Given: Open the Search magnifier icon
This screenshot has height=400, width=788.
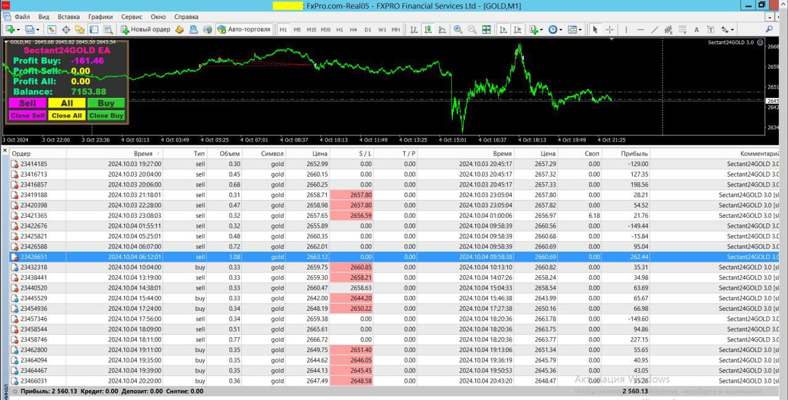Looking at the screenshot, I should coord(770,30).
